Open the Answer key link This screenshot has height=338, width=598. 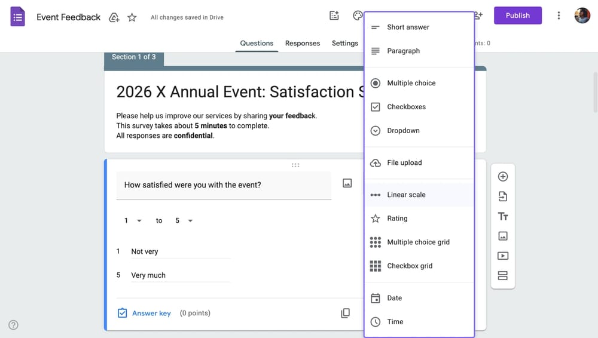(151, 314)
